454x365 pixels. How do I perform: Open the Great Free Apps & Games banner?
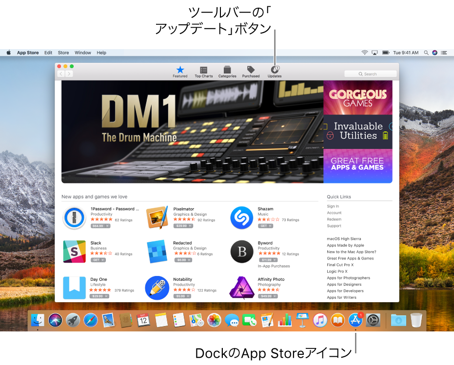point(358,166)
